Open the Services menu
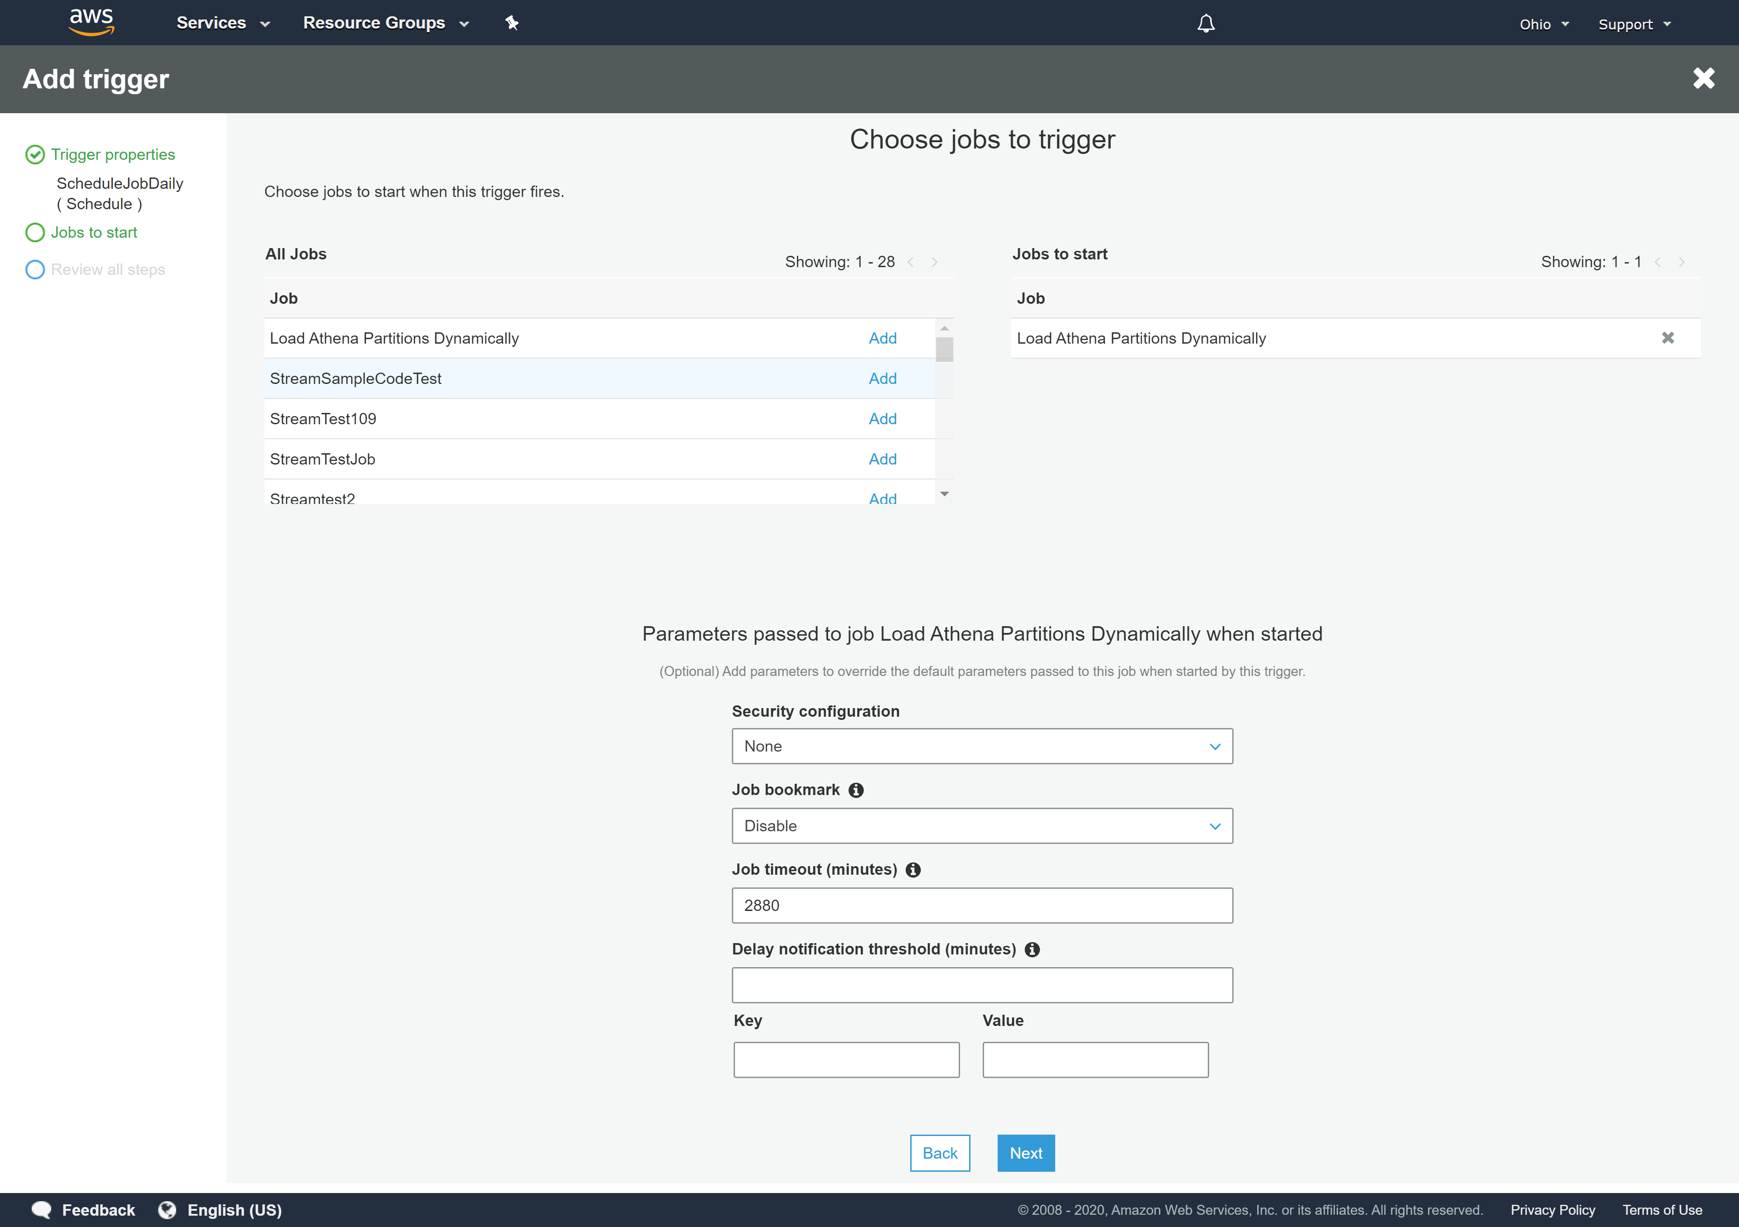Image resolution: width=1739 pixels, height=1227 pixels. pos(223,23)
